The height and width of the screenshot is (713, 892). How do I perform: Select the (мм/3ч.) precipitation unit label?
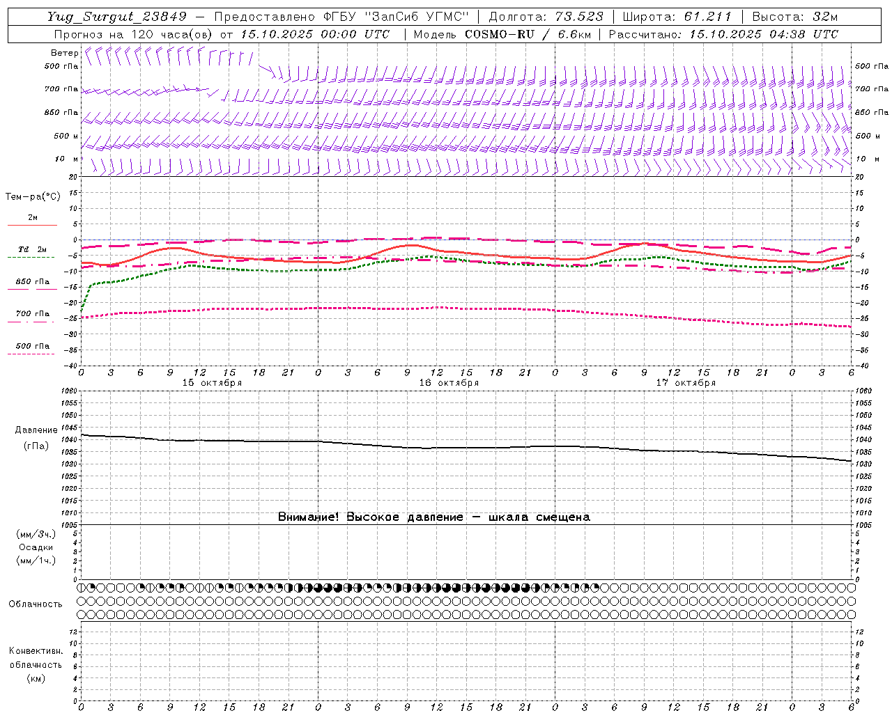pos(36,534)
